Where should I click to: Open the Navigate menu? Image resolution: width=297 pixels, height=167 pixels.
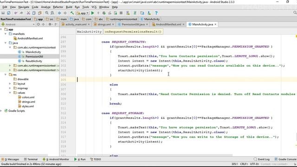coord(24,7)
